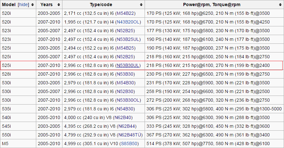Image resolution: width=284 pixels, height=148 pixels.
Task: Click the Power@rpm, Torque@rpm header text
Action: pos(212,5)
